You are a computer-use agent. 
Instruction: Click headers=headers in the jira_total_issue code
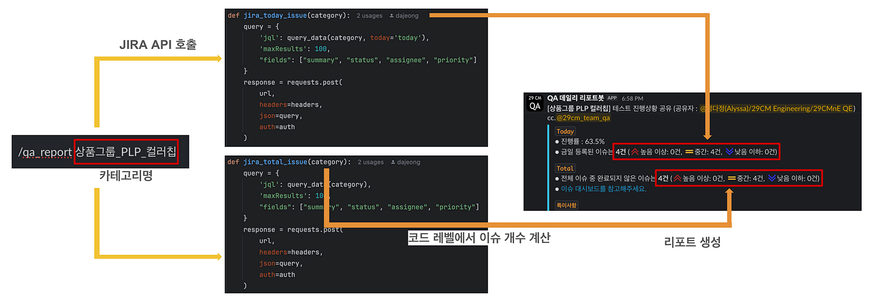[x=291, y=252]
